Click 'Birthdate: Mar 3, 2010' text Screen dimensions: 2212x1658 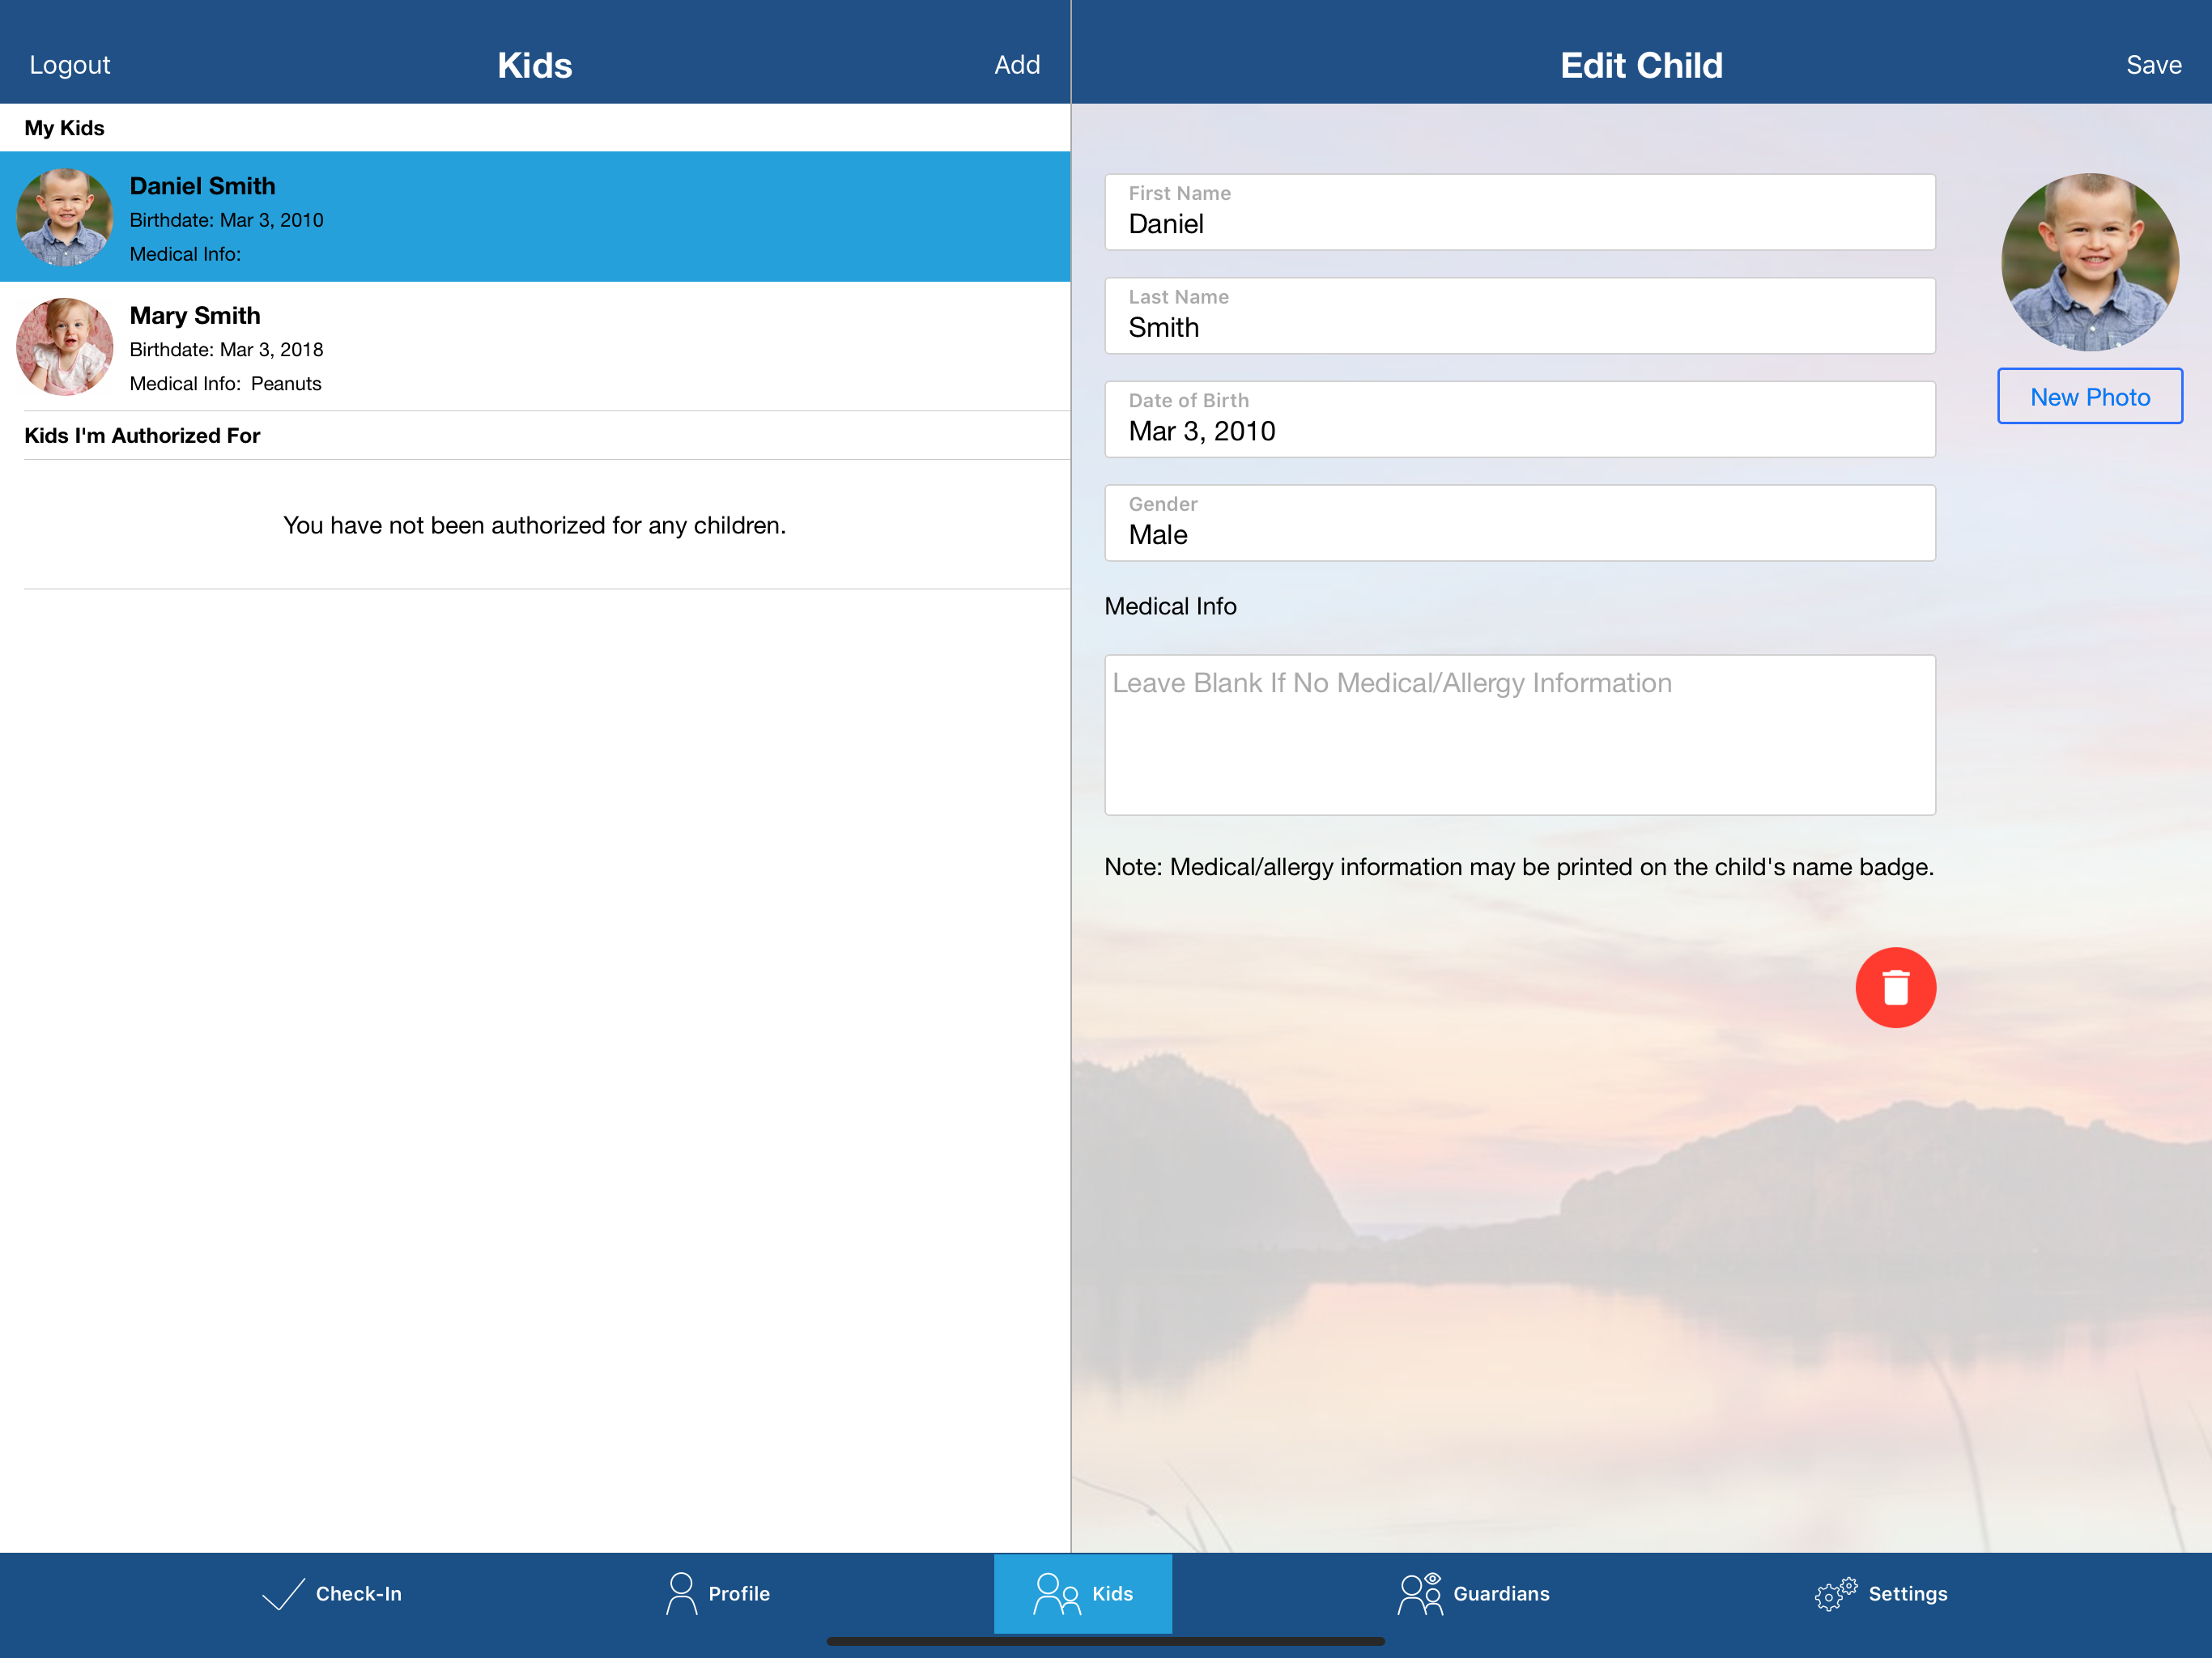(227, 220)
